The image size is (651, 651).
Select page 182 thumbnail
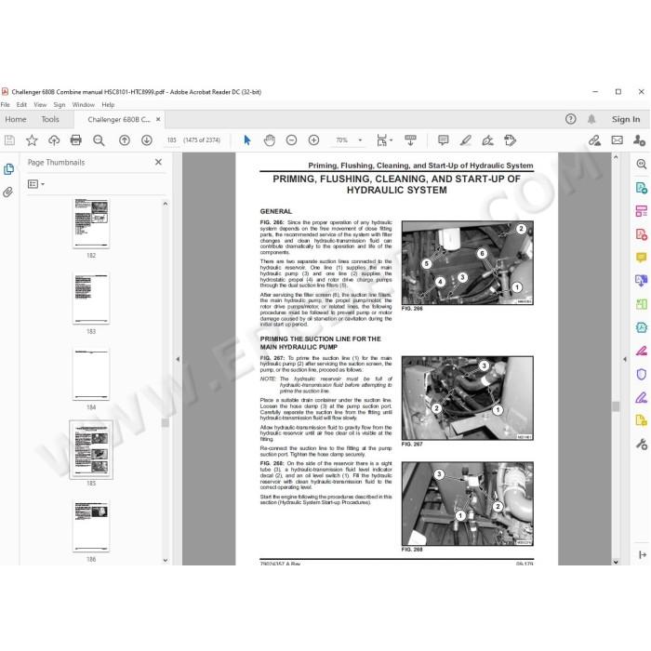(91, 223)
